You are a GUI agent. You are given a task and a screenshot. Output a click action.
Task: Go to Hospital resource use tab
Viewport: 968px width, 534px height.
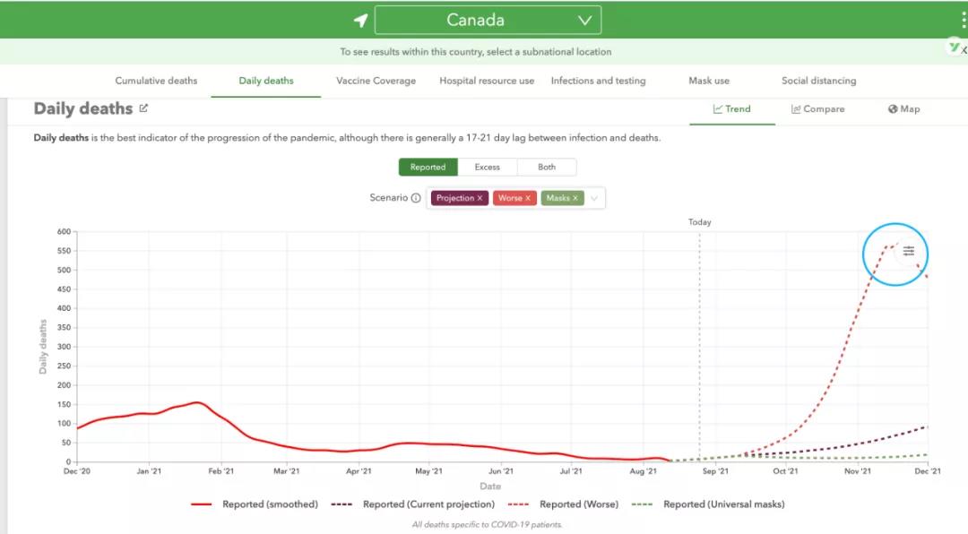click(487, 81)
